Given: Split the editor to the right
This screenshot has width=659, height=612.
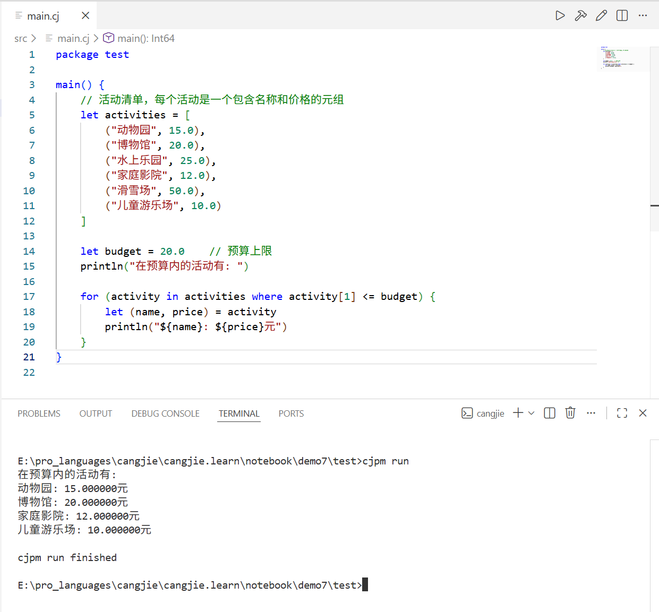Looking at the screenshot, I should pyautogui.click(x=622, y=15).
